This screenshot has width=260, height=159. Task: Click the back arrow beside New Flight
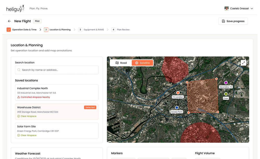coord(9,21)
